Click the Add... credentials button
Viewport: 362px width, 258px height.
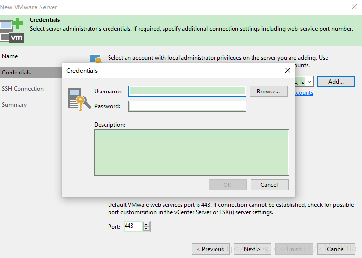(336, 81)
